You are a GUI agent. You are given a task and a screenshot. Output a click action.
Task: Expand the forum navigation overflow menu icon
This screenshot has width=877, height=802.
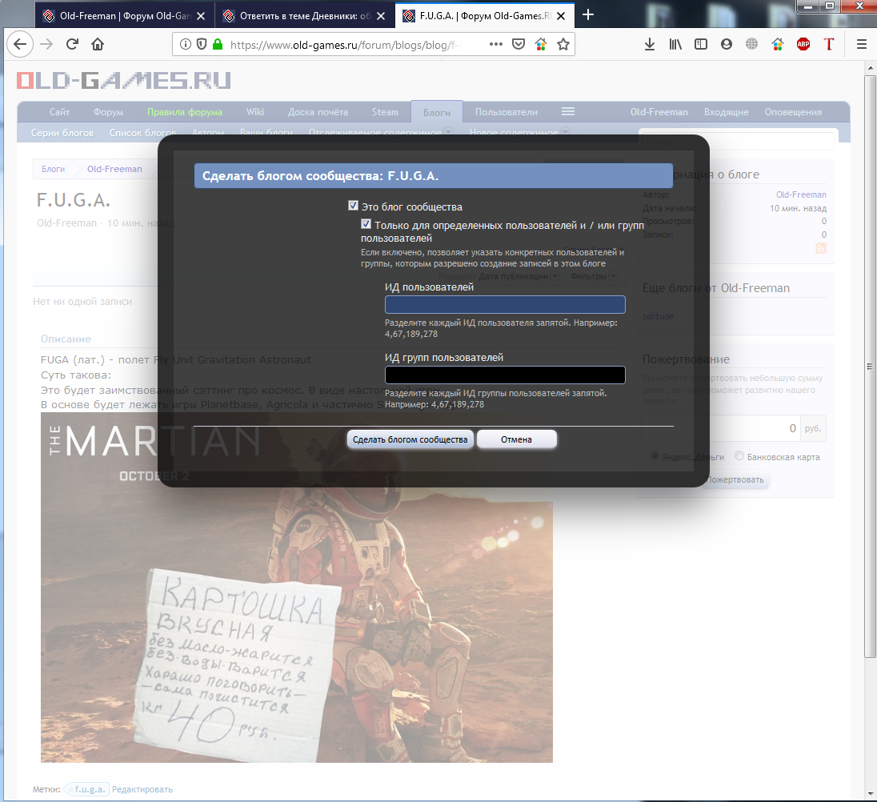point(567,111)
